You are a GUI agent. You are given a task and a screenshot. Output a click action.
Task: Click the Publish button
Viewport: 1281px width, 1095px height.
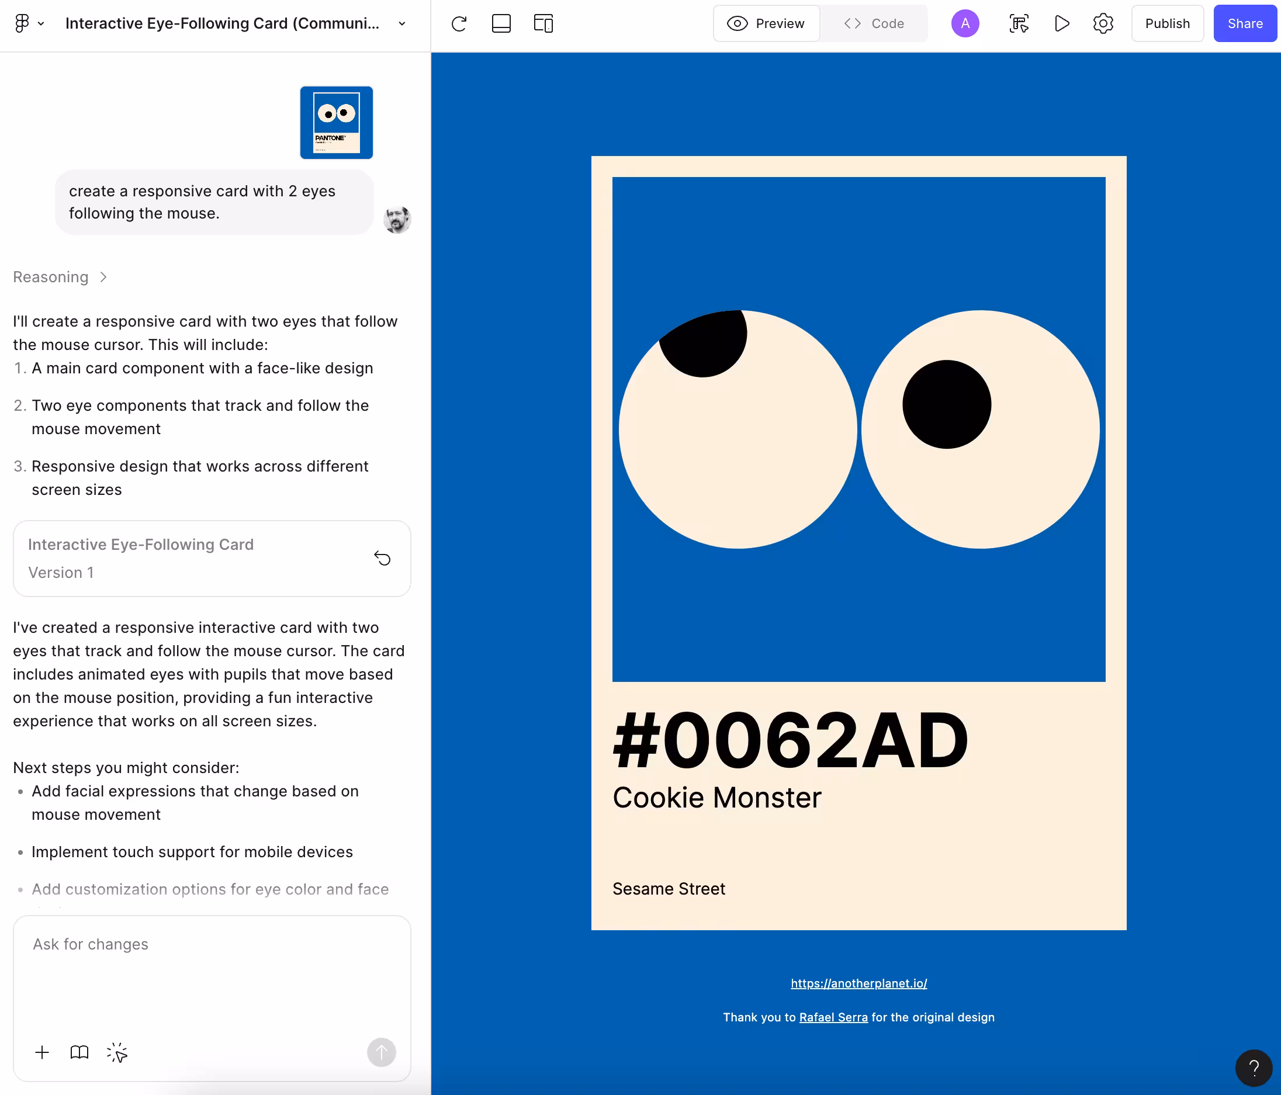click(1166, 23)
